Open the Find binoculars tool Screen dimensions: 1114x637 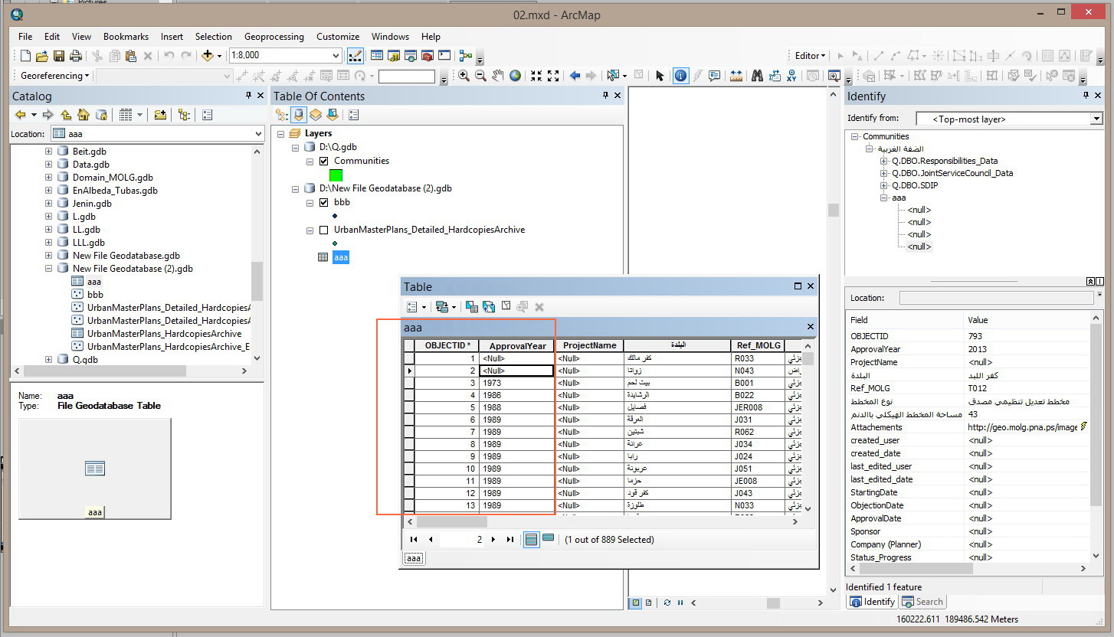[x=757, y=76]
